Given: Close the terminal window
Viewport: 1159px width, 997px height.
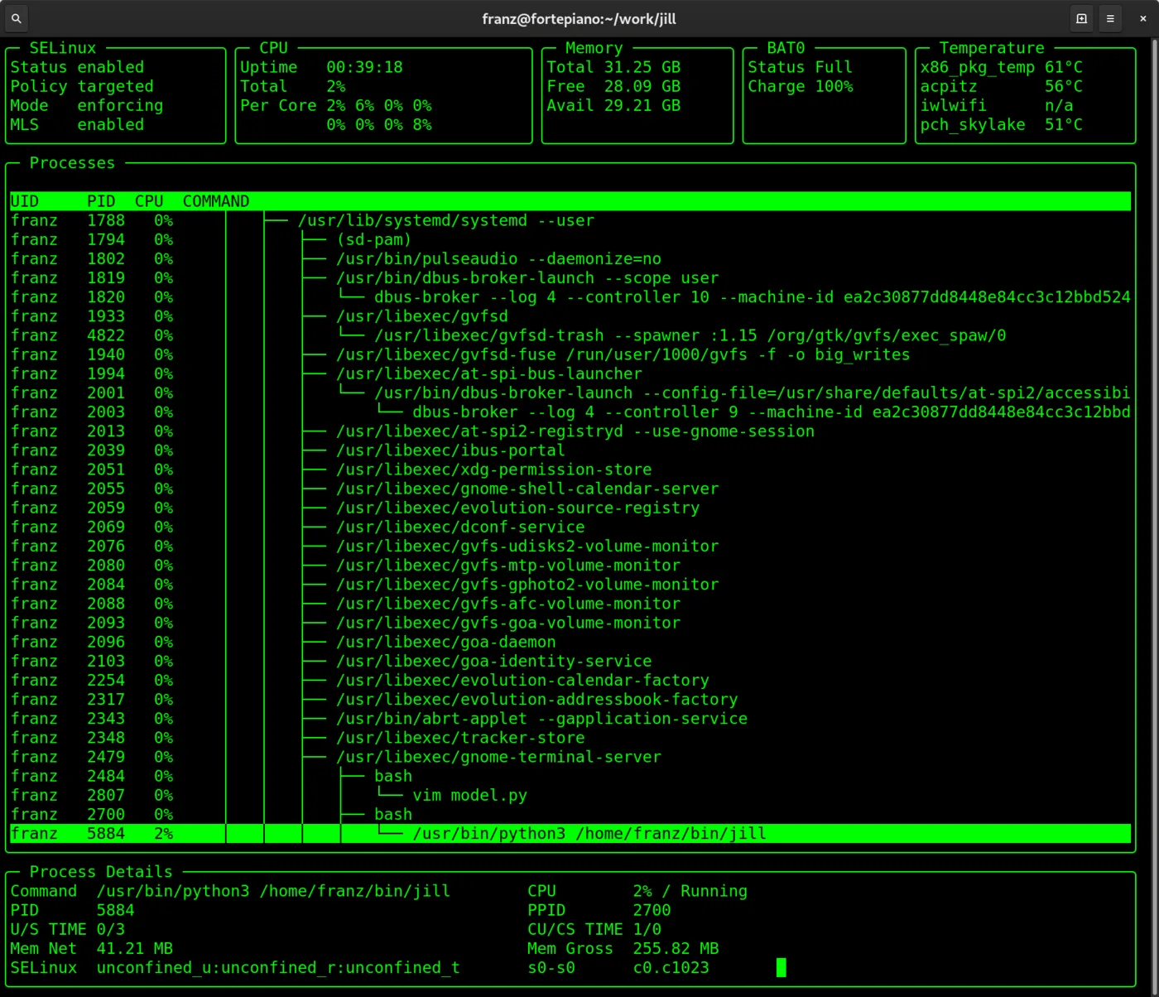Looking at the screenshot, I should click(1142, 18).
